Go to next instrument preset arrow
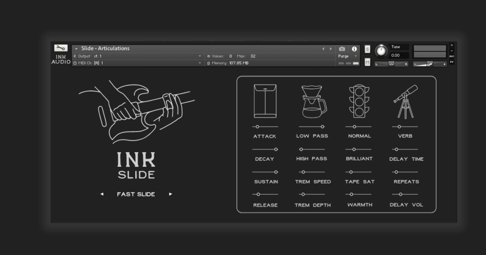The height and width of the screenshot is (255, 486). point(331,49)
